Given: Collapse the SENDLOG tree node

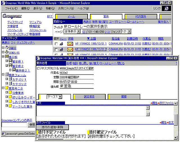Looking at the screenshot, I should [x=3, y=52].
